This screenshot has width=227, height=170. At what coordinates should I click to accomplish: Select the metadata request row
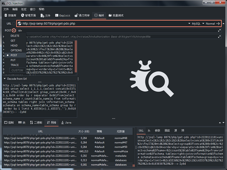[x=68, y=156]
